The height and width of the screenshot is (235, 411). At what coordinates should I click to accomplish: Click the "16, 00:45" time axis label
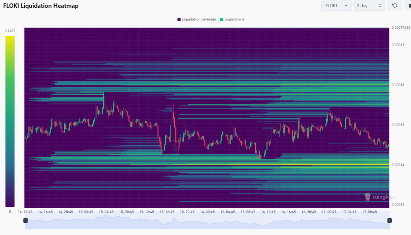(x=207, y=212)
